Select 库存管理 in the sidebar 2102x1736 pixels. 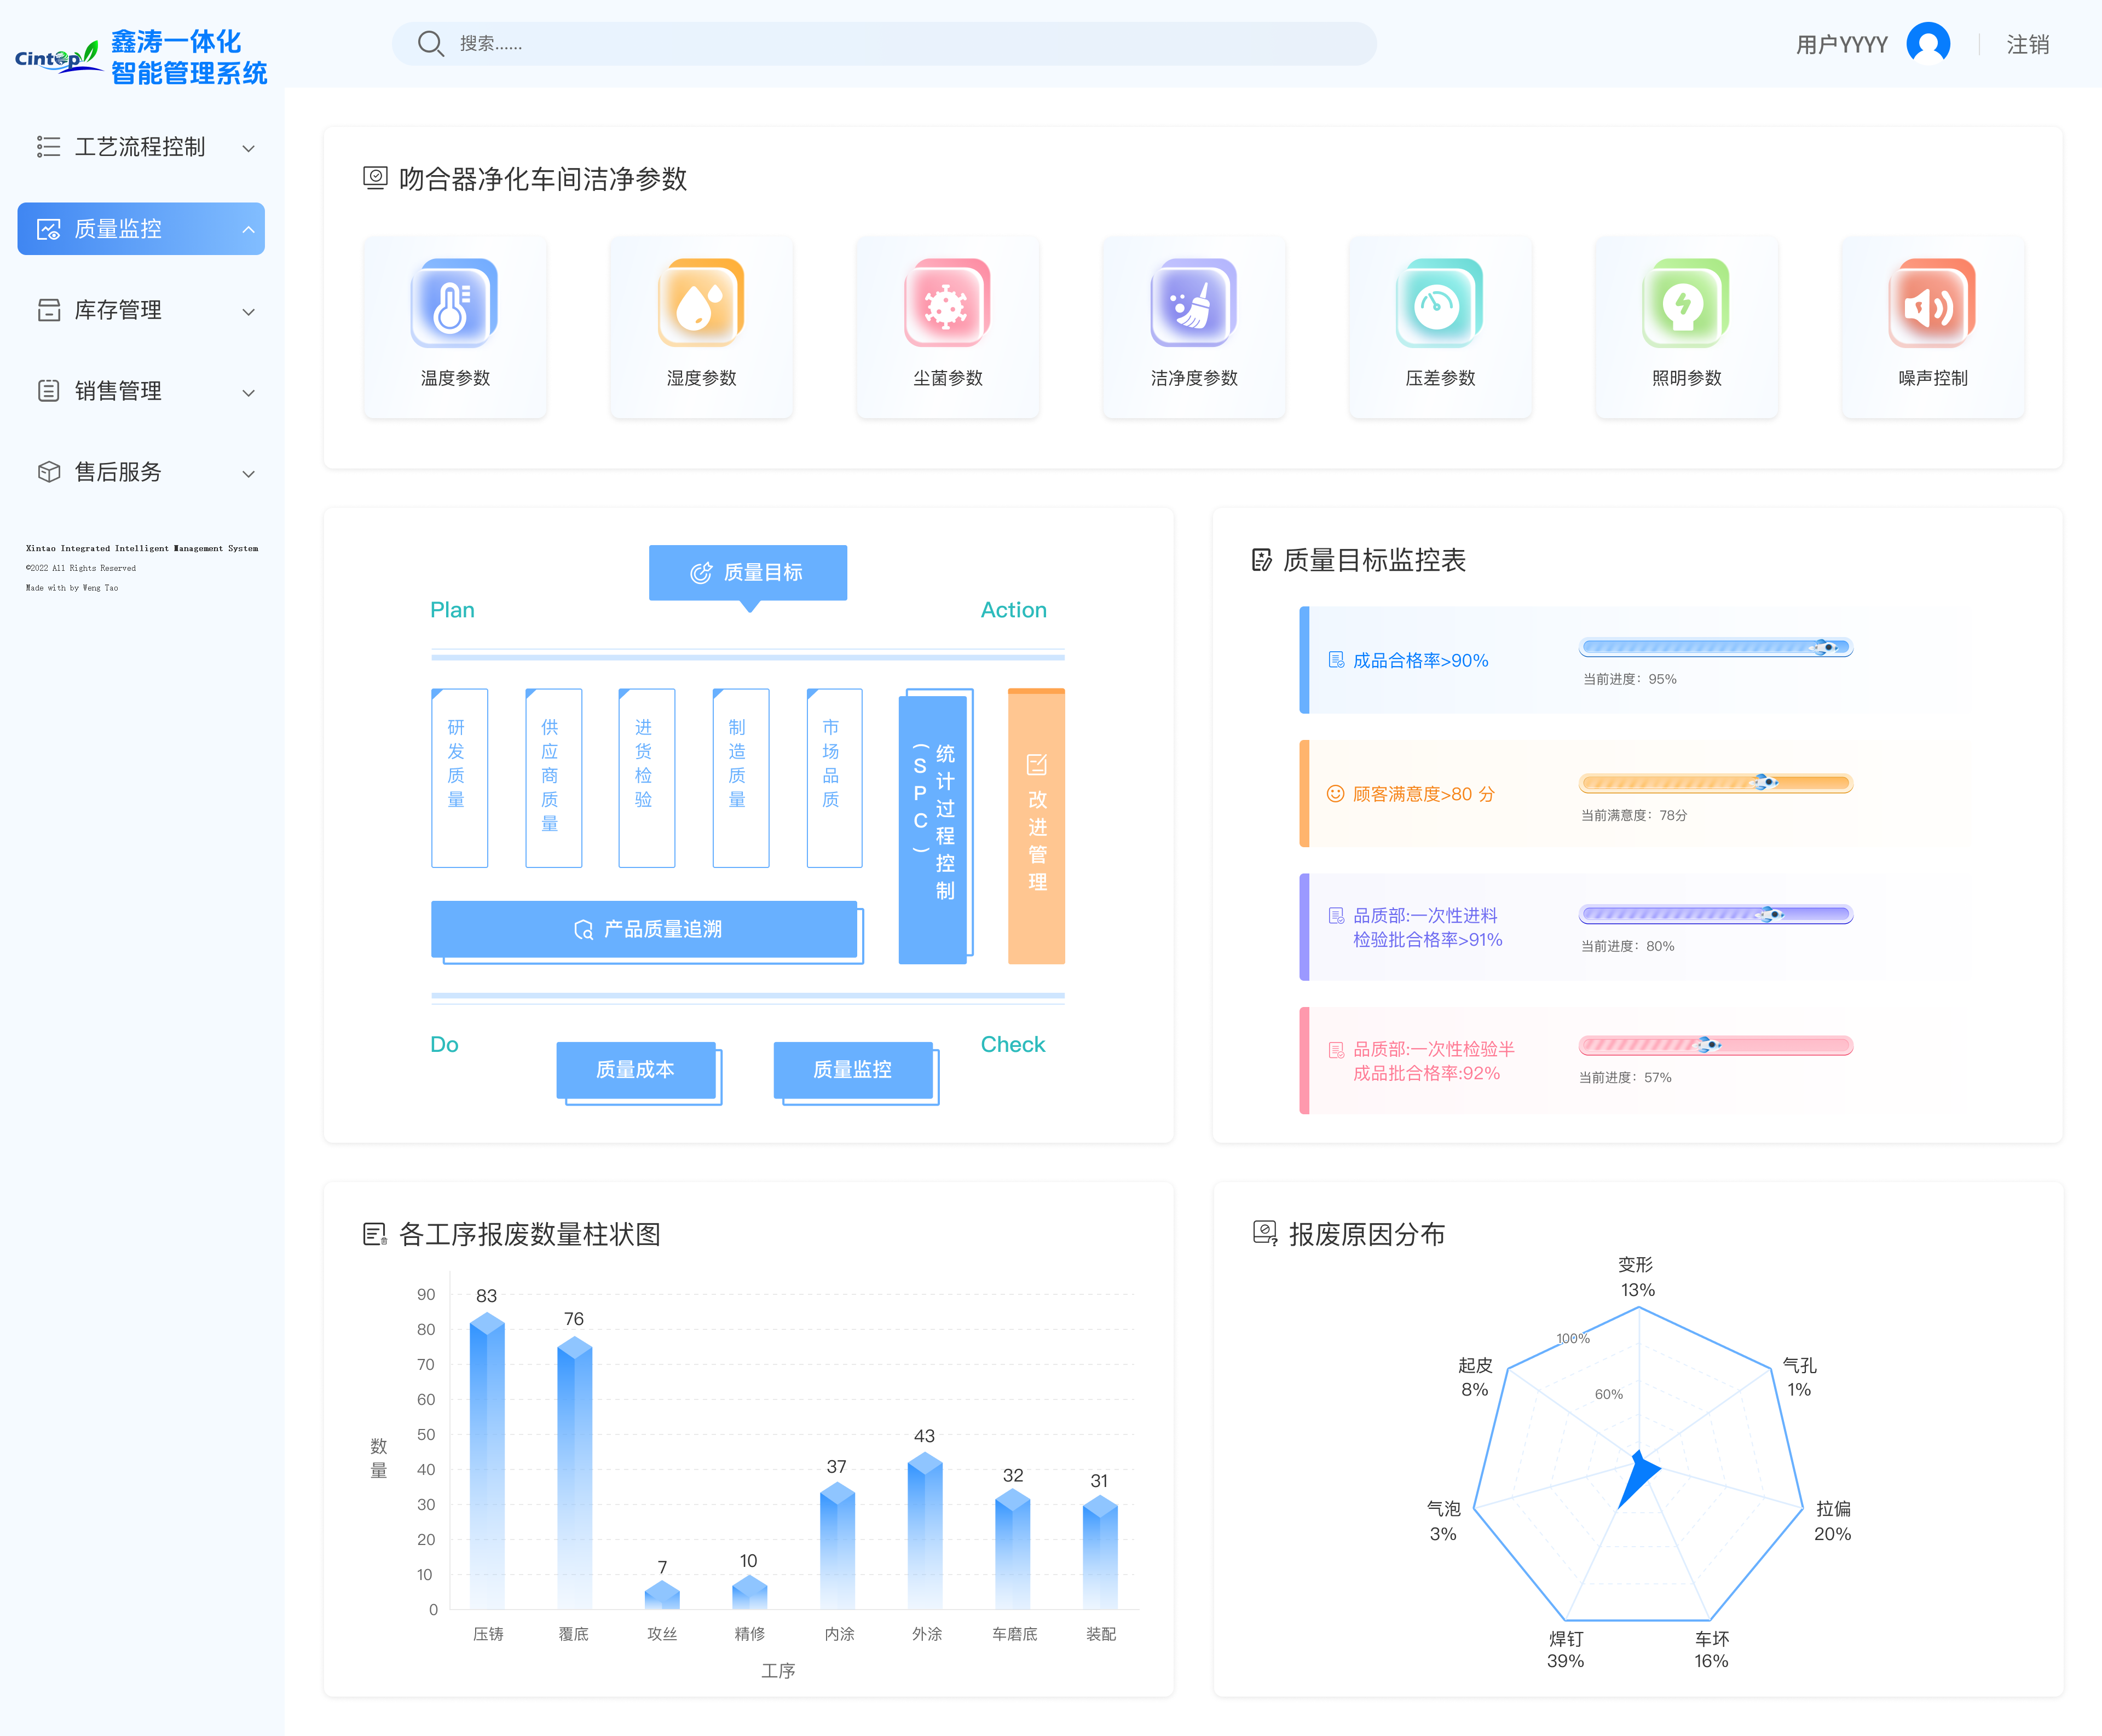click(x=141, y=310)
